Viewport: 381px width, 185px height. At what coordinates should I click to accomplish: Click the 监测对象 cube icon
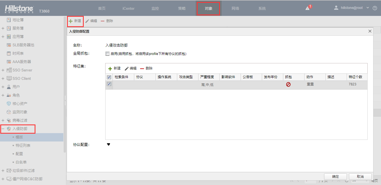point(9,112)
